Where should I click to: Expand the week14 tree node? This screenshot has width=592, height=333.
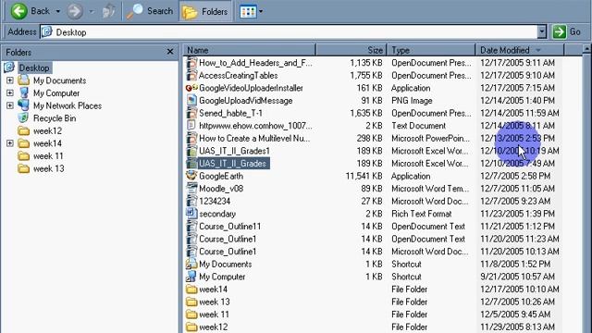[10, 143]
